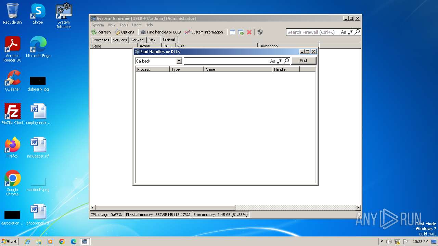The width and height of the screenshot is (438, 246).
Task: Switch to the Processes tab
Action: pos(101,40)
